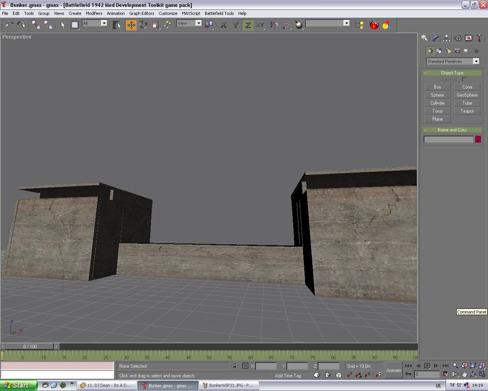The image size is (488, 391).
Task: Open the Modifiers menu
Action: point(94,13)
